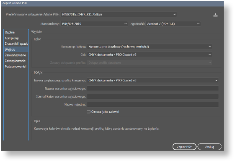Open the Zgodność Acrobat 7 dropdown
The height and width of the screenshot is (162, 235).
click(x=173, y=24)
